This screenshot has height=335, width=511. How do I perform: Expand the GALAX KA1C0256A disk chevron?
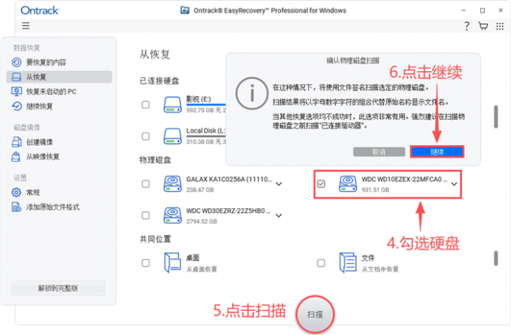[x=279, y=184]
